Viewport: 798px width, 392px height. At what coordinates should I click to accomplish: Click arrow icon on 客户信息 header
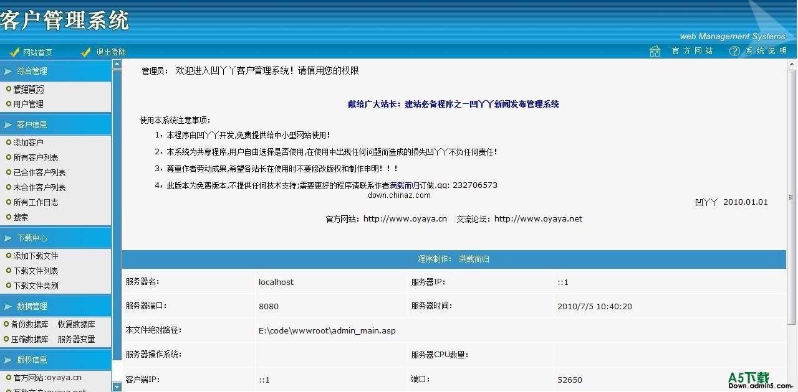tap(8, 125)
